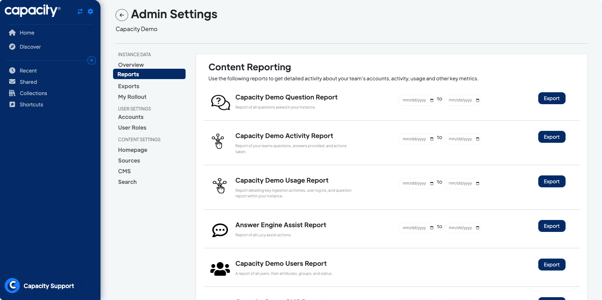
Task: Click the switch arrows icon beside the logo
Action: tap(80, 12)
